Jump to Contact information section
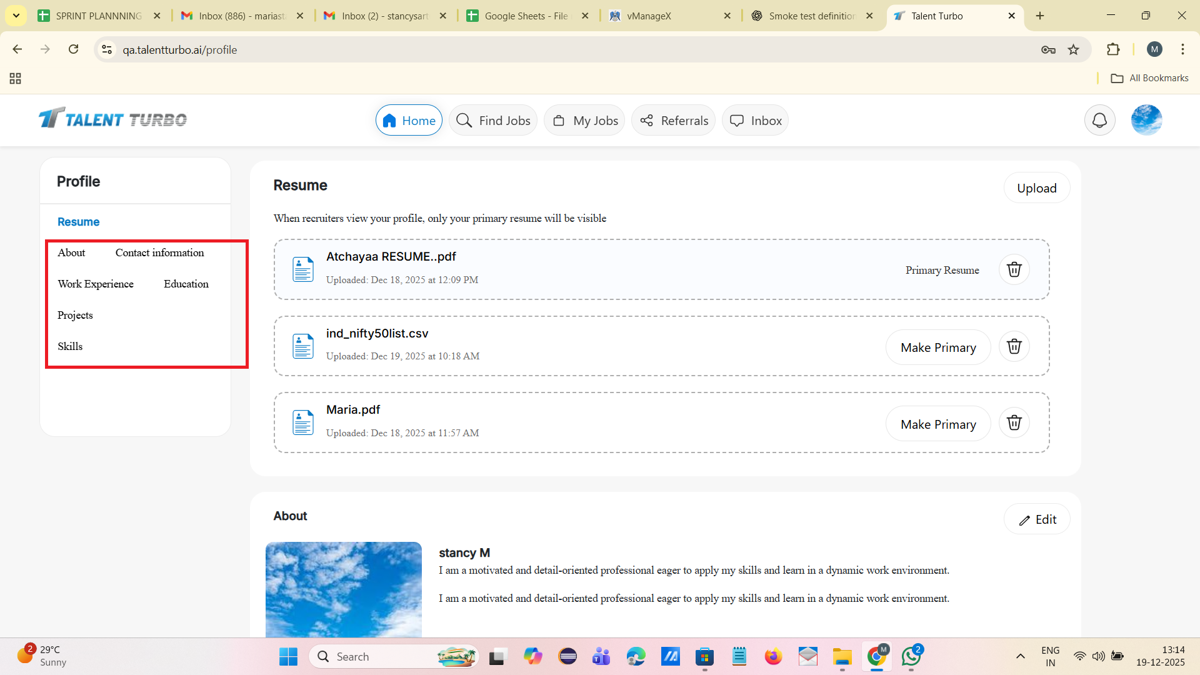Viewport: 1200px width, 675px height. [159, 252]
